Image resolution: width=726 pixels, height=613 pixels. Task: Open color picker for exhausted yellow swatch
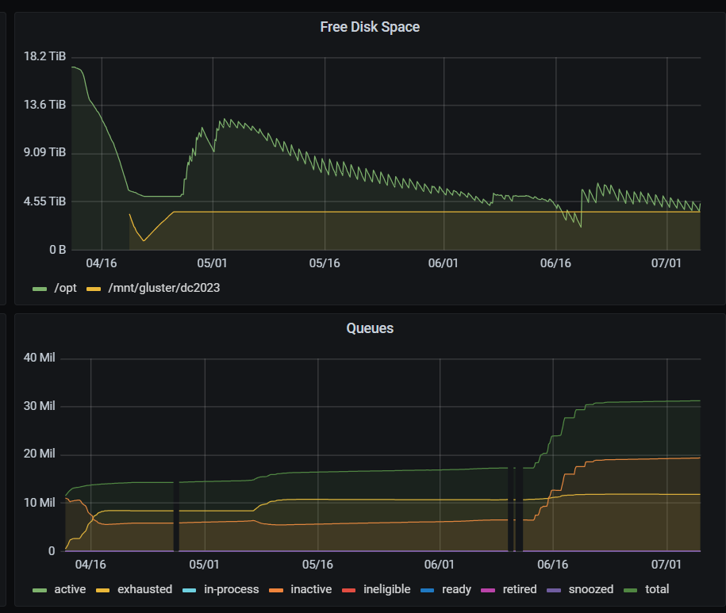click(x=103, y=590)
